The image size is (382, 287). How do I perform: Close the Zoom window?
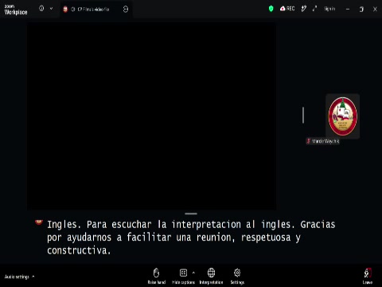375,10
